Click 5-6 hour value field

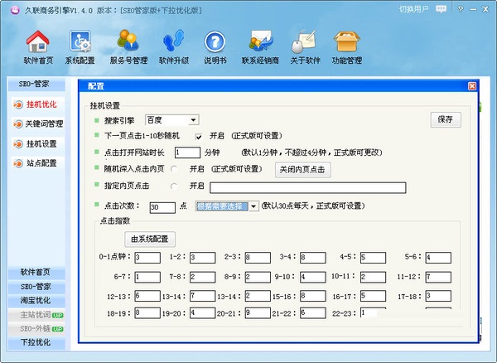click(x=438, y=258)
